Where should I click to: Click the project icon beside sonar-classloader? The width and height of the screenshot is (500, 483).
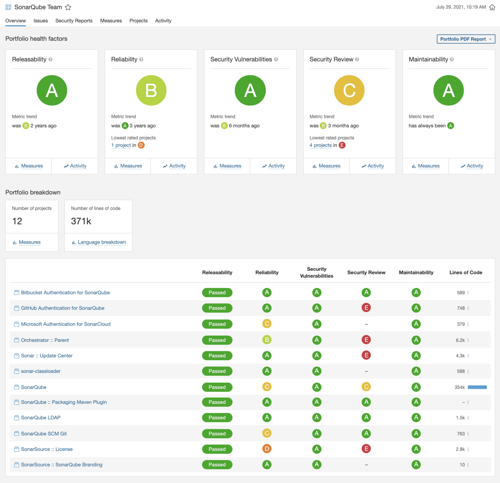(x=16, y=371)
